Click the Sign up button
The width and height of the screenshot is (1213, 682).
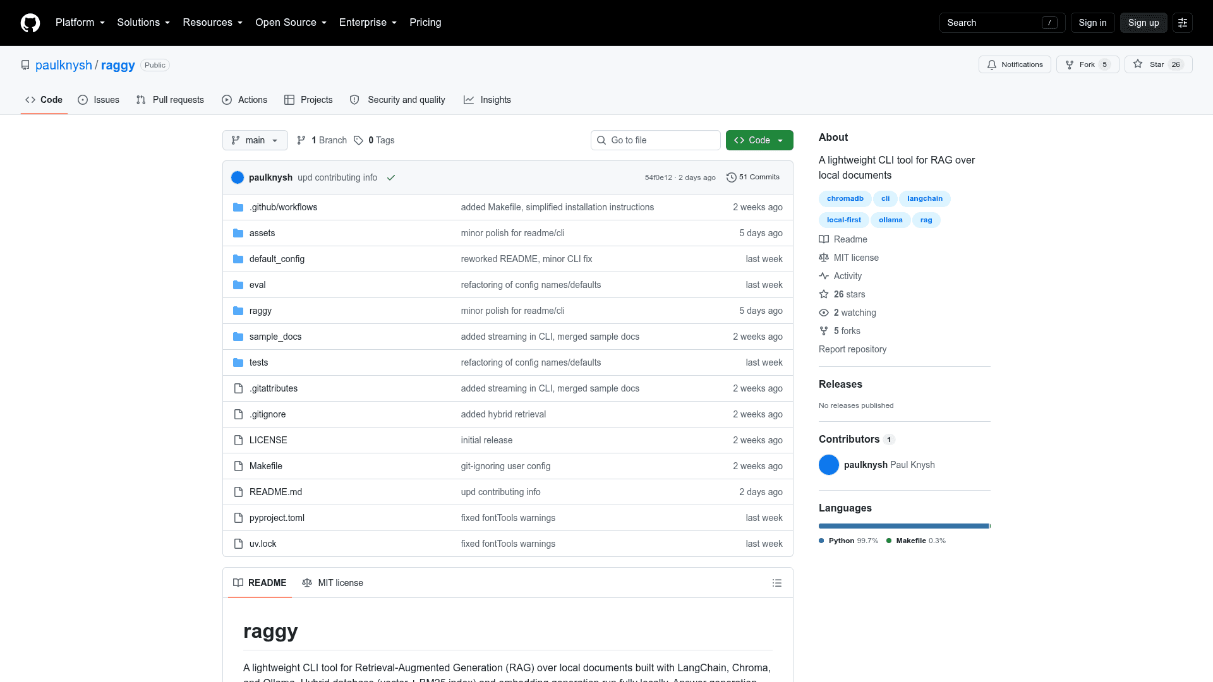(x=1144, y=23)
